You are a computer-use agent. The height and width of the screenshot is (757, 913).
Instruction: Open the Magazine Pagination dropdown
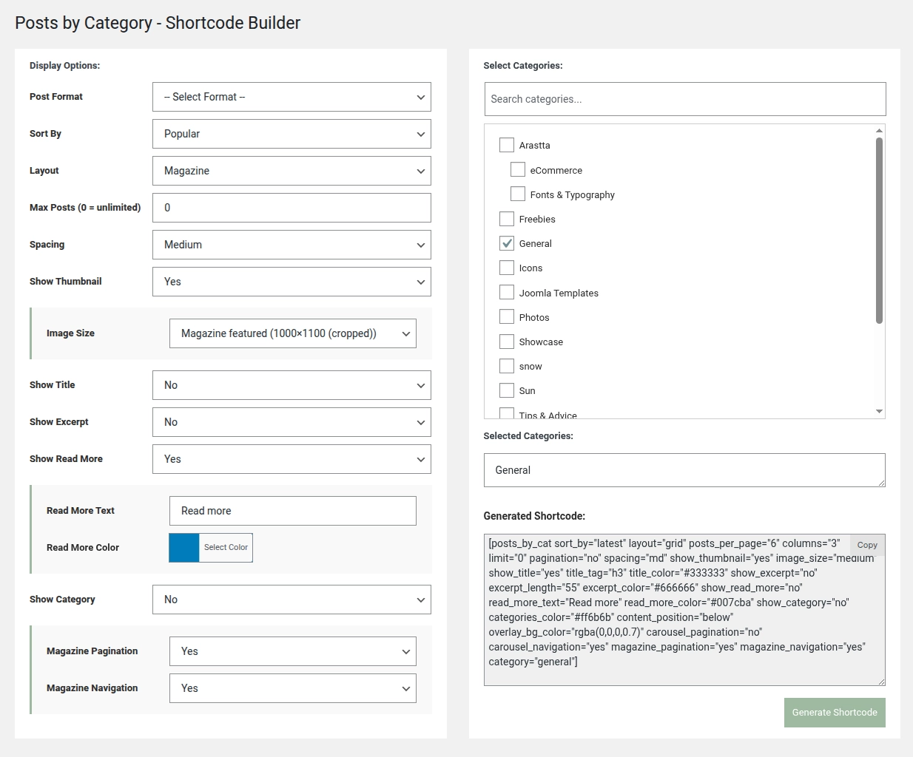click(x=292, y=651)
